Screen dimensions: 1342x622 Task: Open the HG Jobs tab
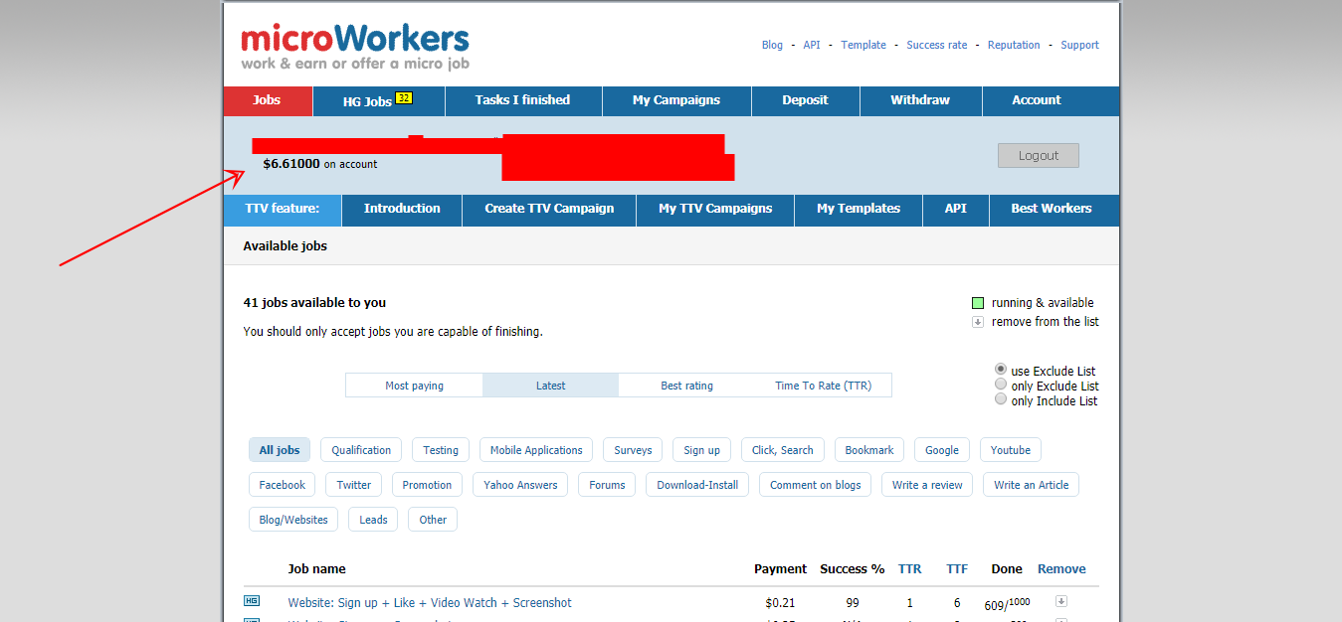click(x=379, y=100)
